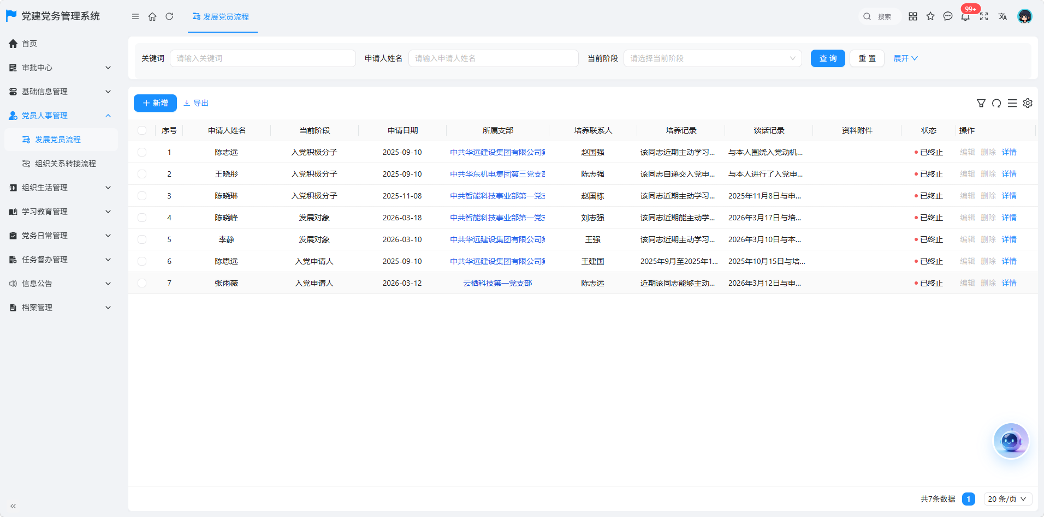Change table row density icon
This screenshot has width=1044, height=517.
[x=1012, y=103]
